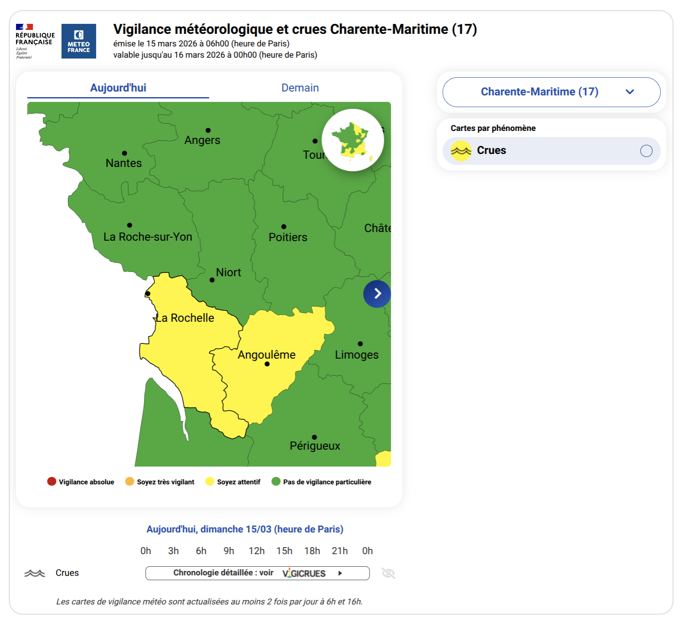Open the chevron on the Charente-Maritime selector
The height and width of the screenshot is (627, 685).
[630, 92]
